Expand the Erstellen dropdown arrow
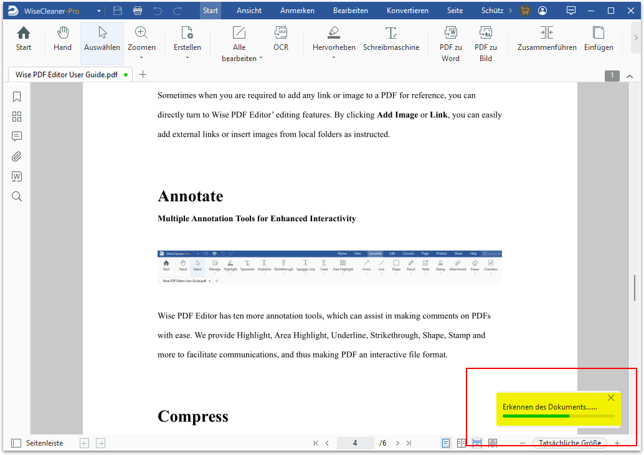Image resolution: width=644 pixels, height=455 pixels. tap(187, 58)
